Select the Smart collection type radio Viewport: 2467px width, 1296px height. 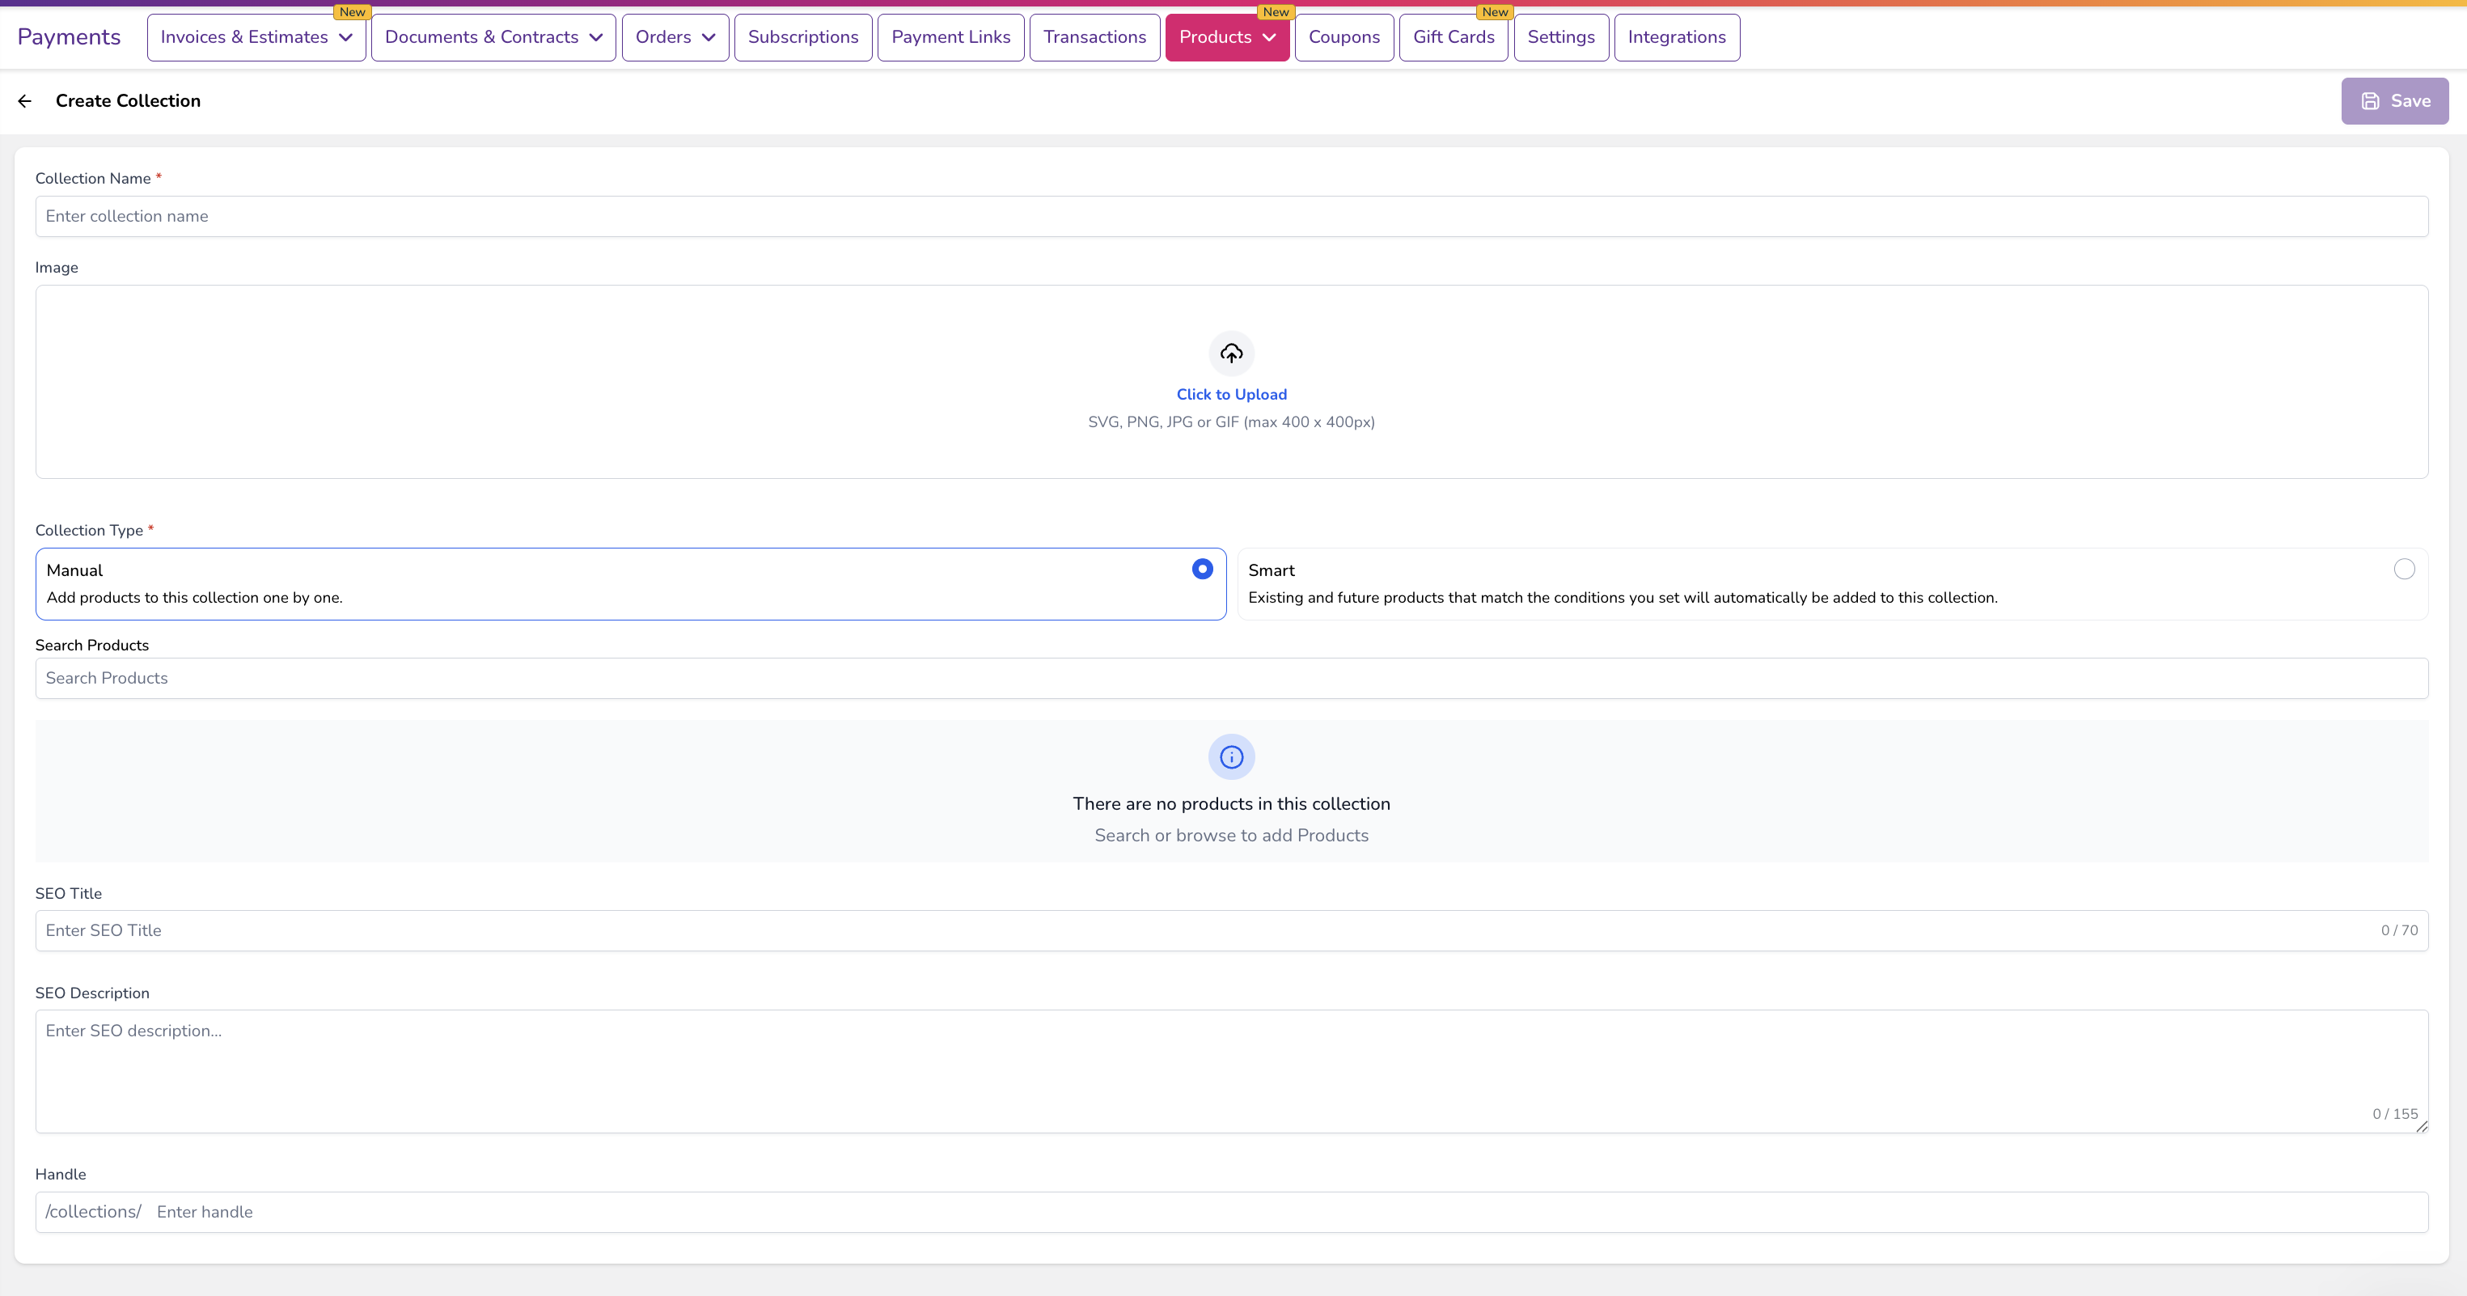2404,569
